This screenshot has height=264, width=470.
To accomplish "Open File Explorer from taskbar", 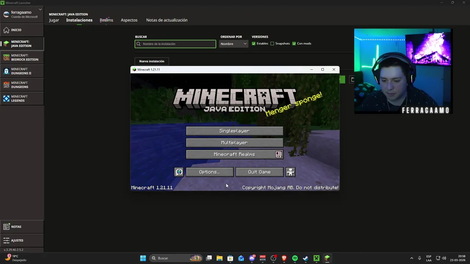I will (x=220, y=258).
